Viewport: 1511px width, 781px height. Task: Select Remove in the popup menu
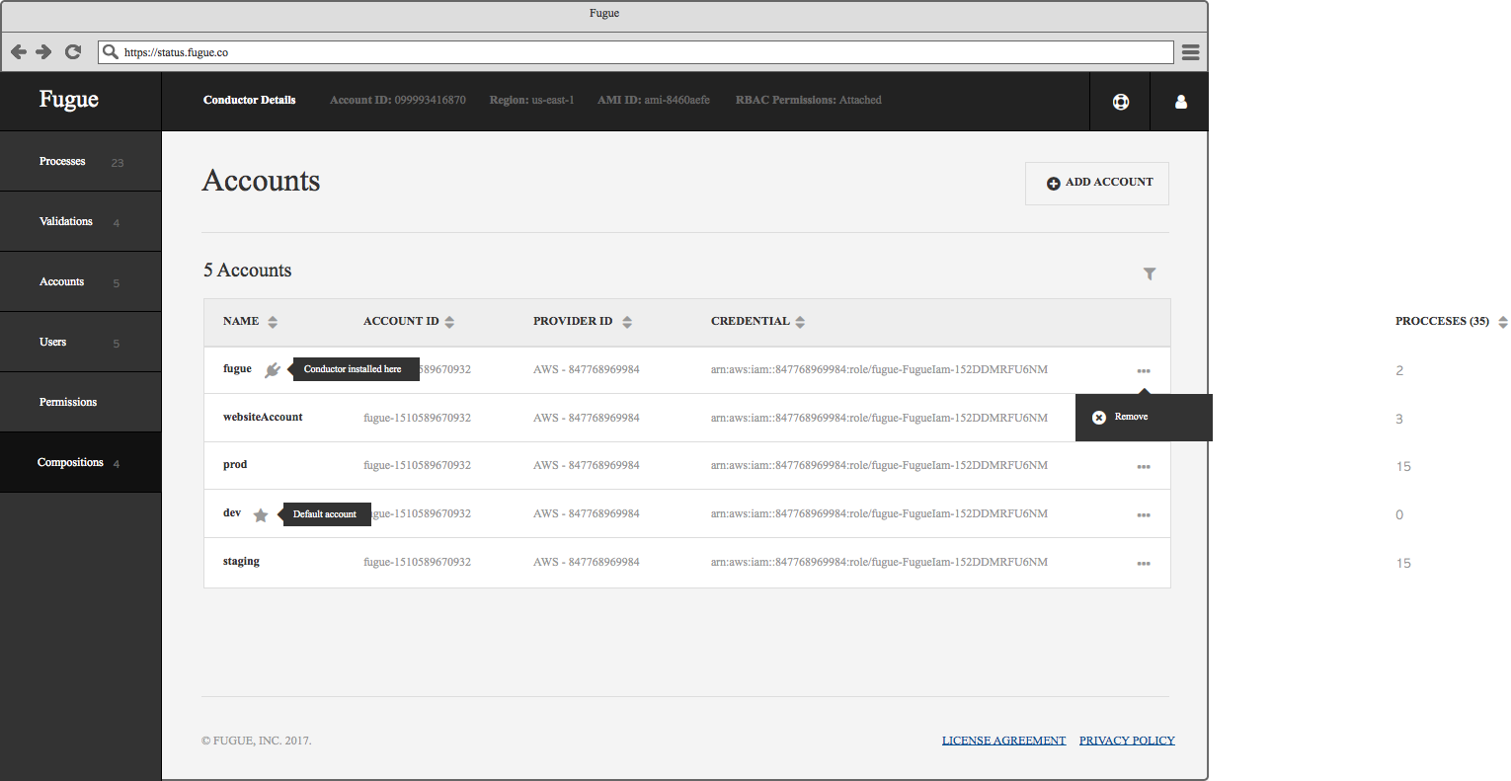[1144, 417]
